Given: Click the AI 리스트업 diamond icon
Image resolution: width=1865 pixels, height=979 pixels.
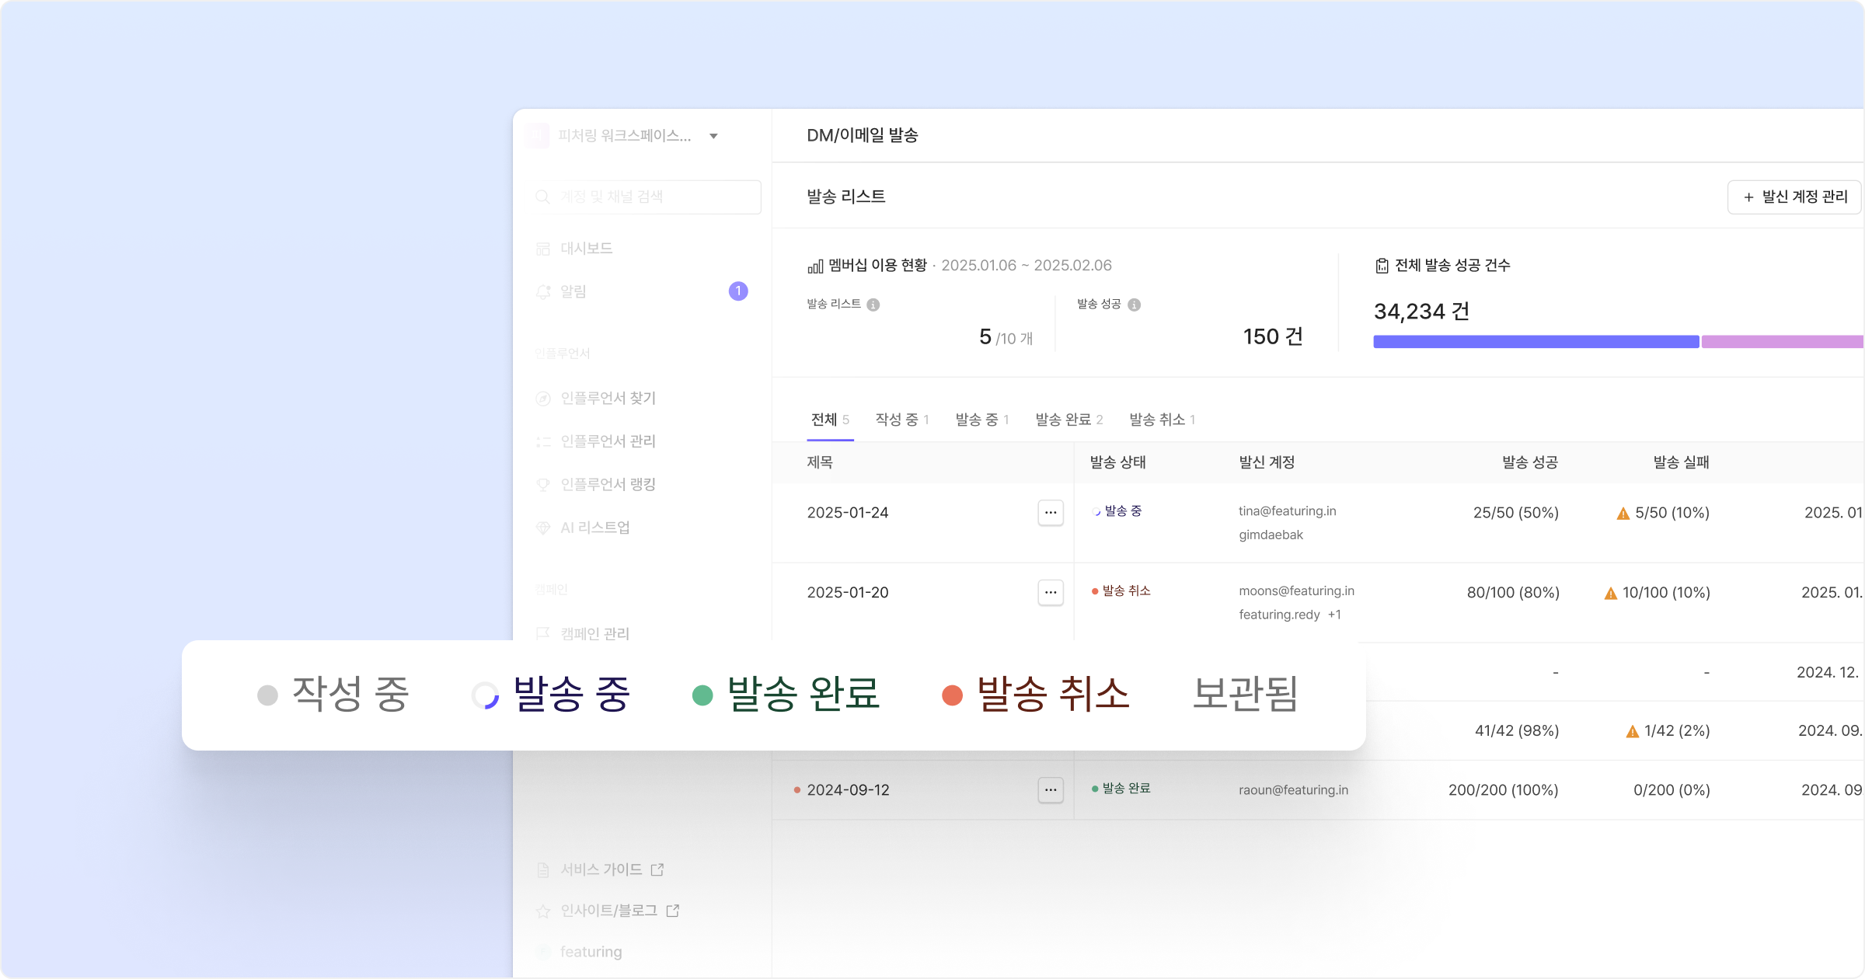Looking at the screenshot, I should coord(543,528).
